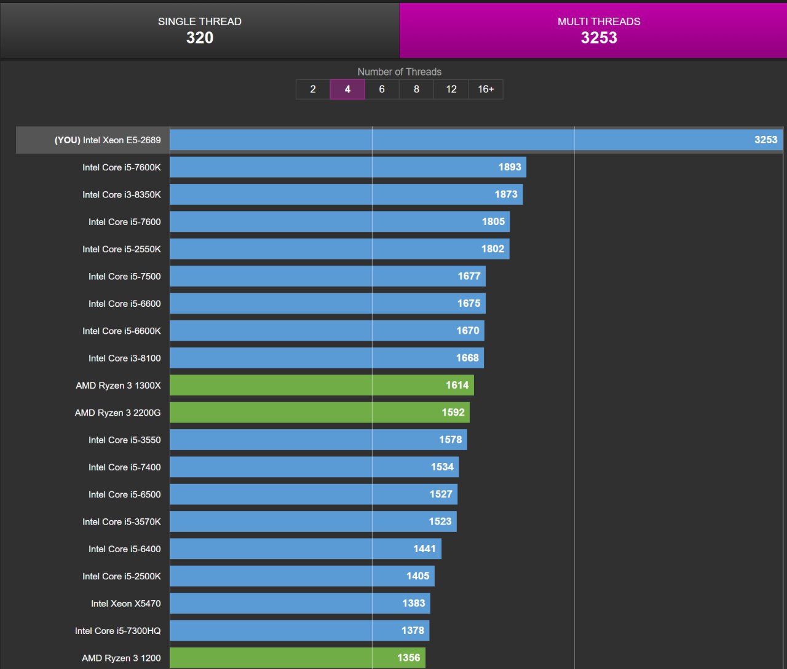
Task: Pick the 6 threads option
Action: click(x=382, y=89)
